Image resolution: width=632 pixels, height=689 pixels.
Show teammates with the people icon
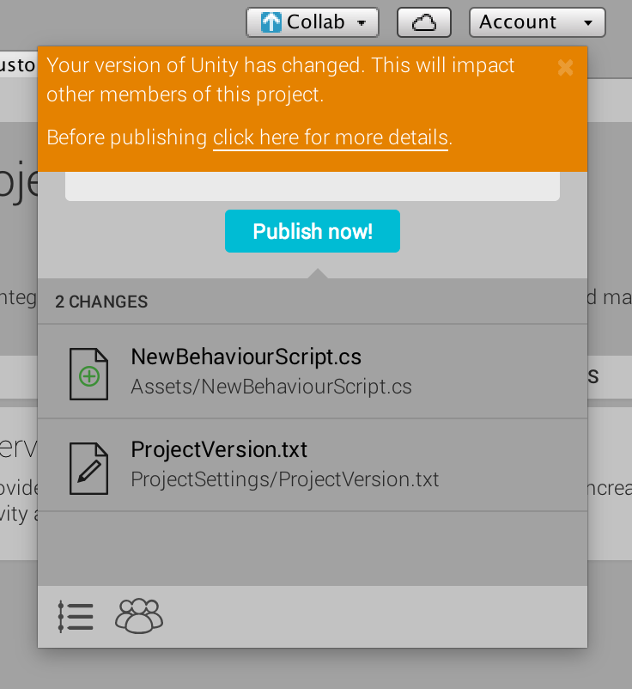click(139, 616)
